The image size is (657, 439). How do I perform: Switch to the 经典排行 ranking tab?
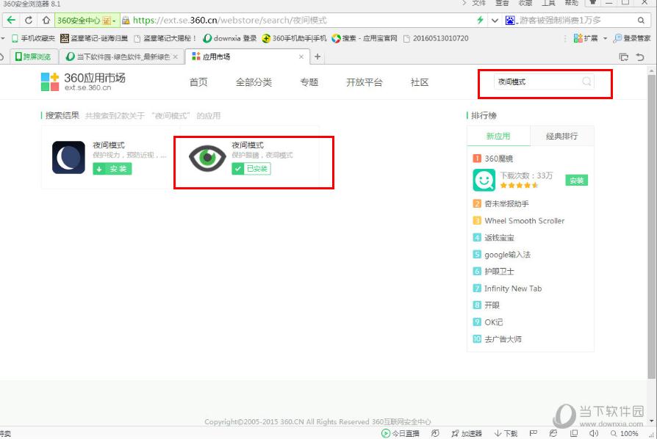click(x=561, y=137)
